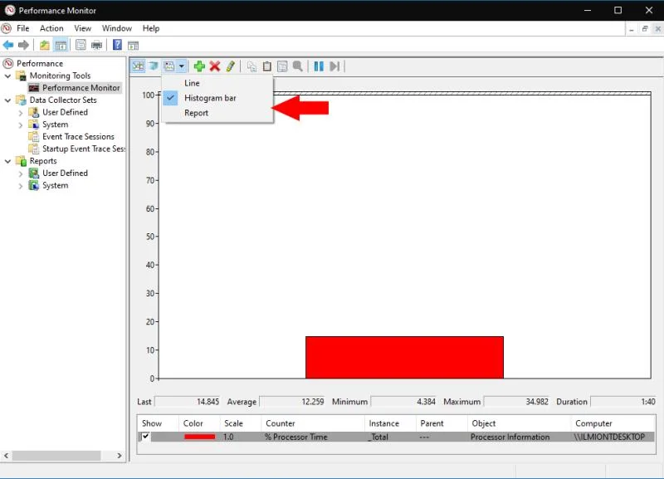Viewport: 664px width, 479px height.
Task: Open the graph Properties icon in the graph toolbar
Action: [282, 66]
